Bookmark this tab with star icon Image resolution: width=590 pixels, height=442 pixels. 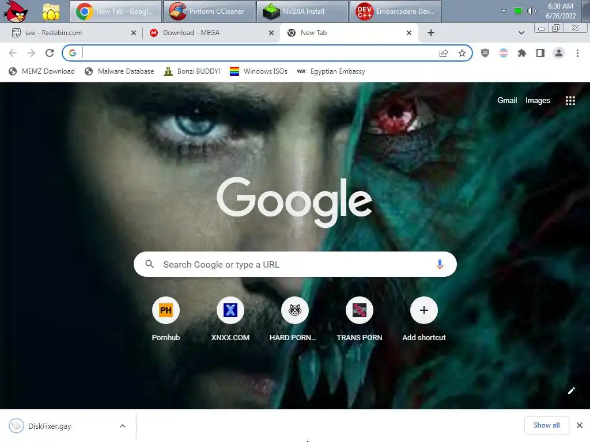click(462, 54)
